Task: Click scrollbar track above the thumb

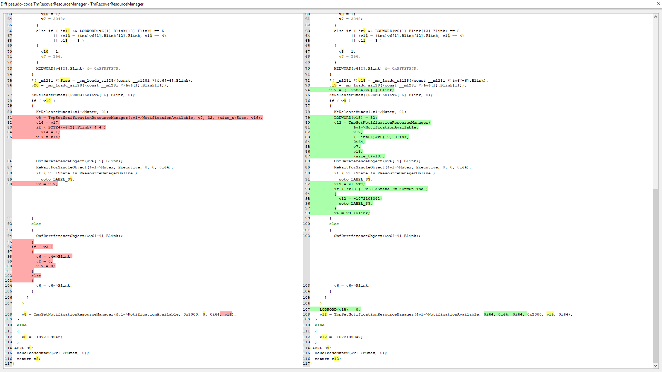Action: click(x=655, y=103)
